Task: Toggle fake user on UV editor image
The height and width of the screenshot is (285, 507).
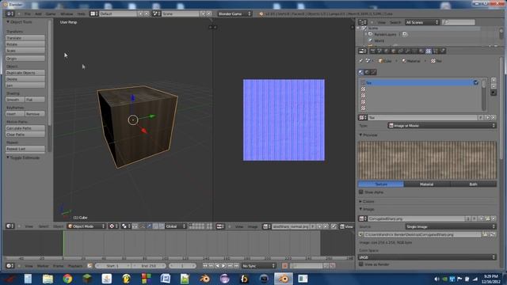Action: click(313, 226)
